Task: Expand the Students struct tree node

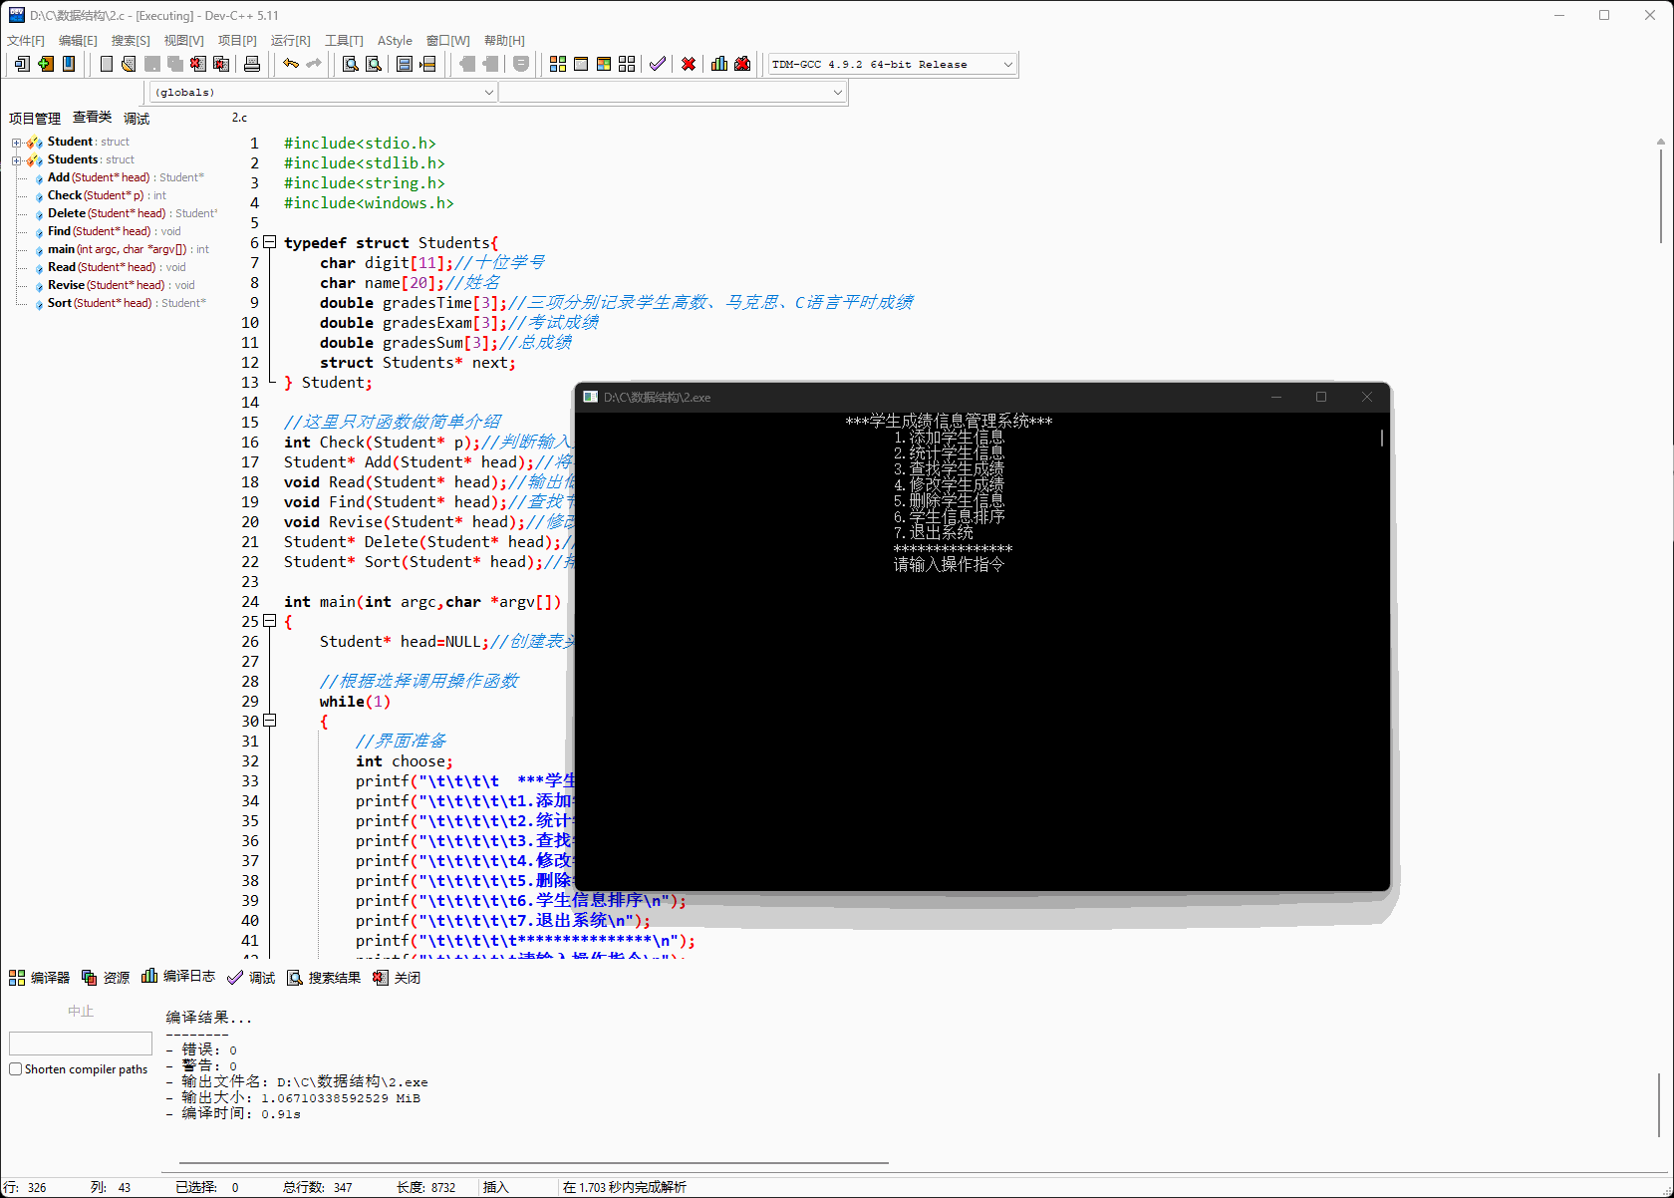Action: 16,160
